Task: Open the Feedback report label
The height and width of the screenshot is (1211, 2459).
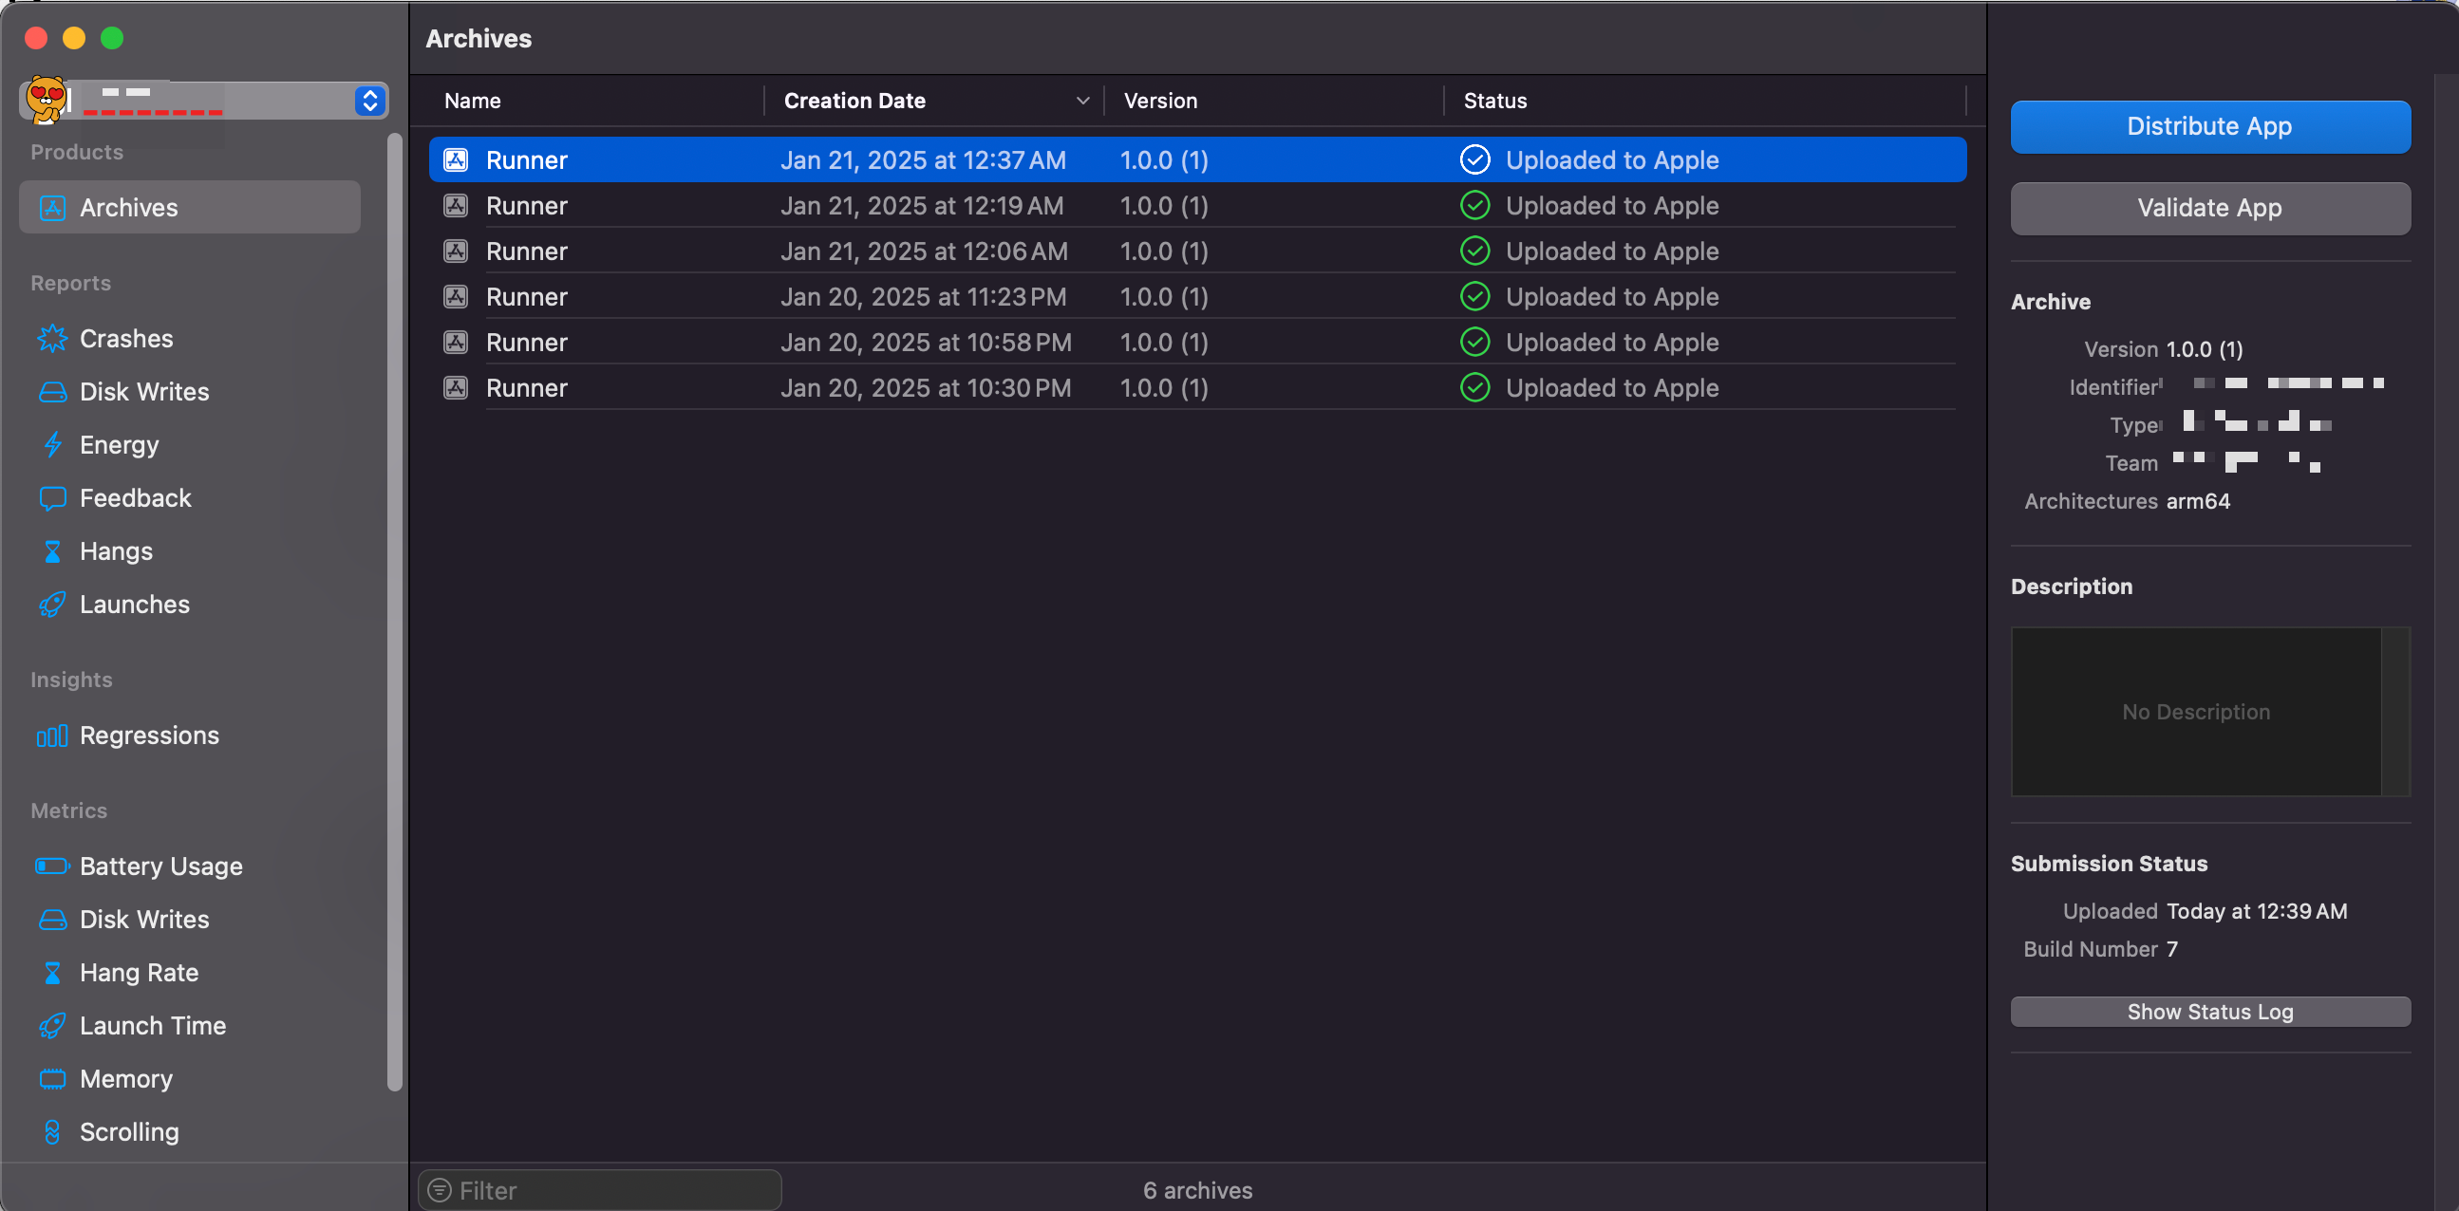Action: [136, 498]
